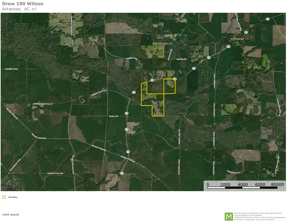
Task: Click the "Mhoon Rd" road label
Action: [182, 59]
